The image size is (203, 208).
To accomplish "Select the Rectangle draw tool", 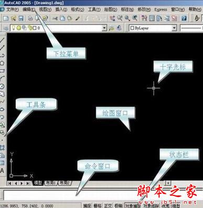I will [2, 71].
